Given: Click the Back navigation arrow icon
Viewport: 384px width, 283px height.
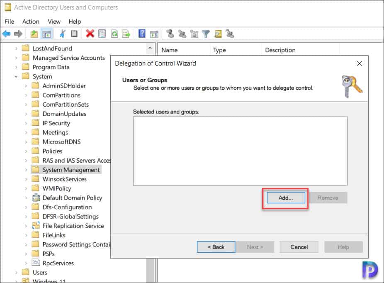Looking at the screenshot, I should click(x=7, y=34).
